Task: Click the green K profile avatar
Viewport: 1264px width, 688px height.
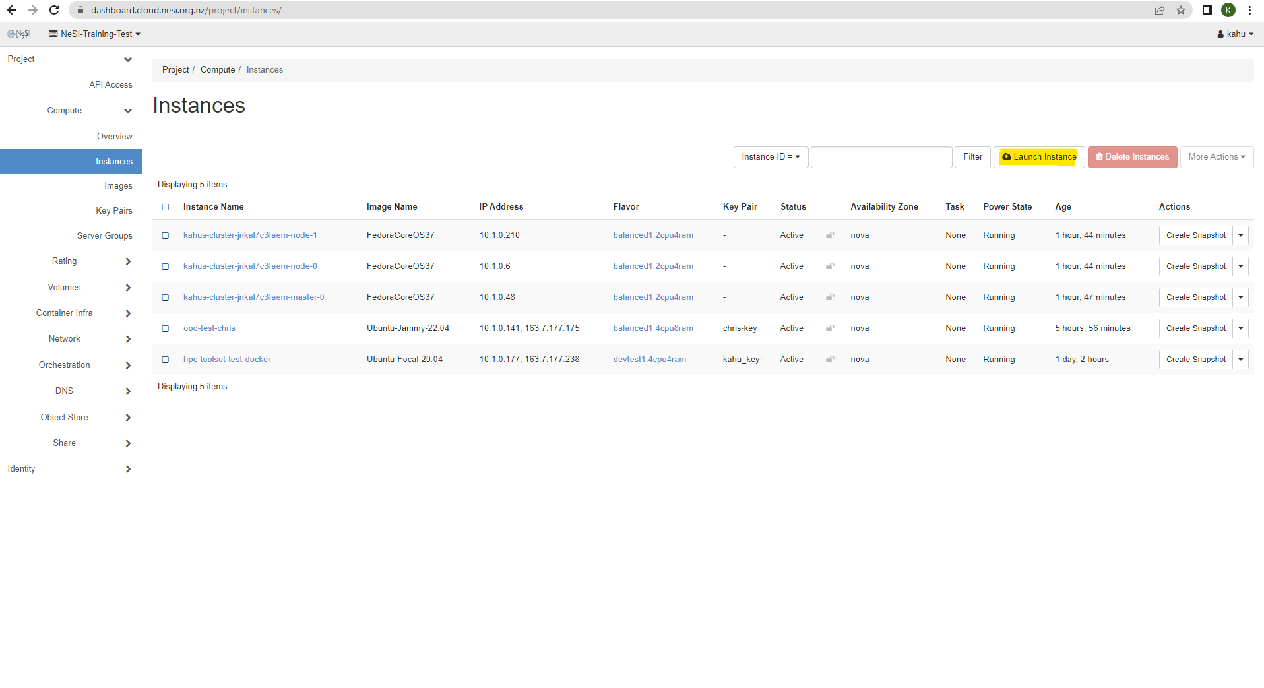Action: (x=1228, y=10)
